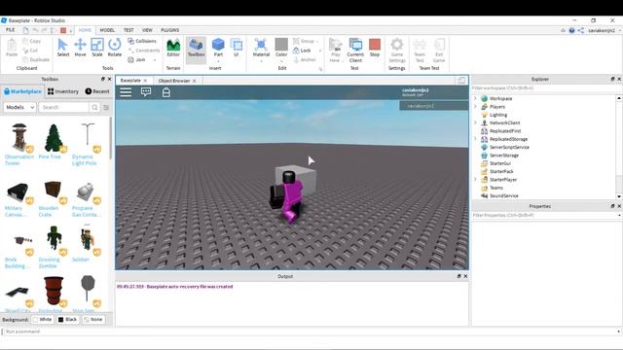Select the Pine Tree model
The width and height of the screenshot is (623, 350).
pyautogui.click(x=53, y=141)
